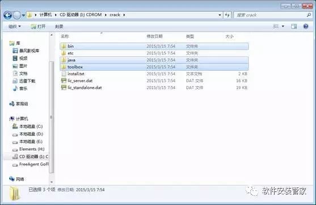Click the navigation pane vertical scrollbar thumb

coord(52,117)
